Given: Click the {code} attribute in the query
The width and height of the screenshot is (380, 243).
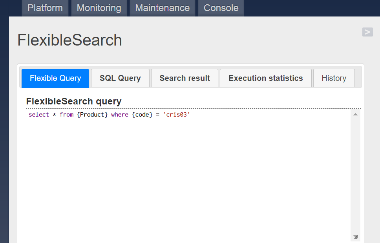Looking at the screenshot, I should (x=142, y=115).
